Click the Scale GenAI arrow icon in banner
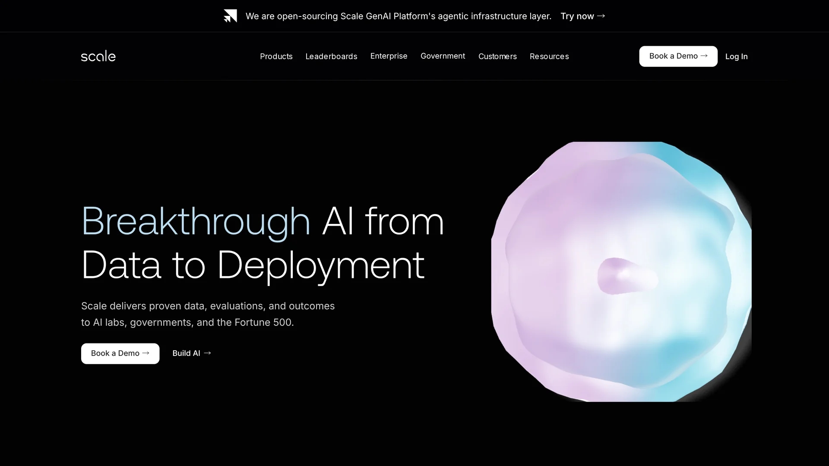 (x=230, y=16)
